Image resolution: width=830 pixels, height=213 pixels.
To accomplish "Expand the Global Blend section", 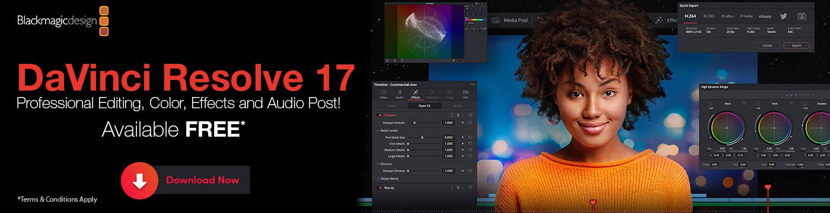I will (x=378, y=178).
